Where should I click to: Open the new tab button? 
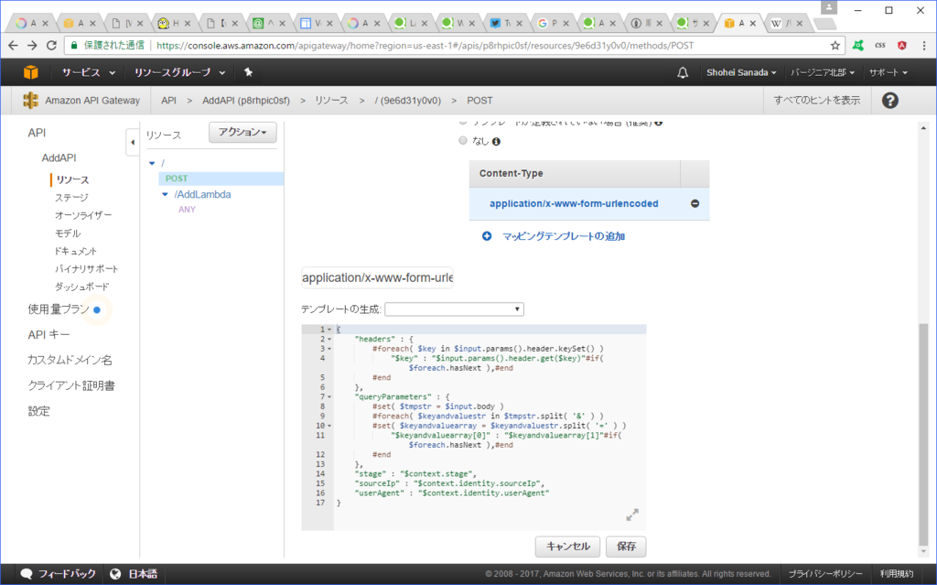click(x=825, y=24)
